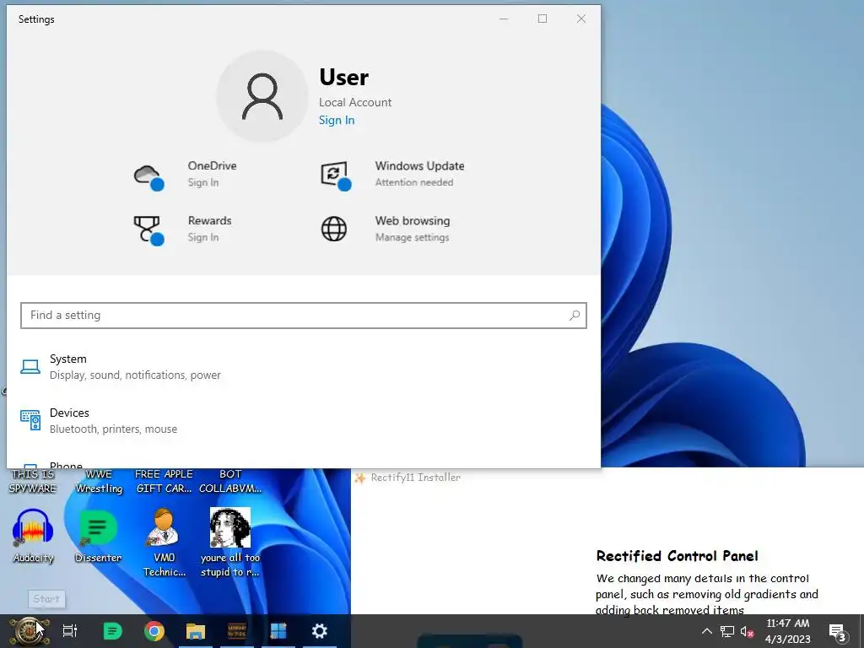The image size is (864, 648).
Task: Open the Devices settings icon
Action: point(30,420)
